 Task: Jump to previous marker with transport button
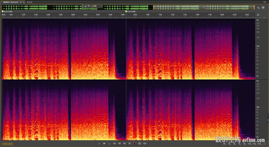coord(114,144)
